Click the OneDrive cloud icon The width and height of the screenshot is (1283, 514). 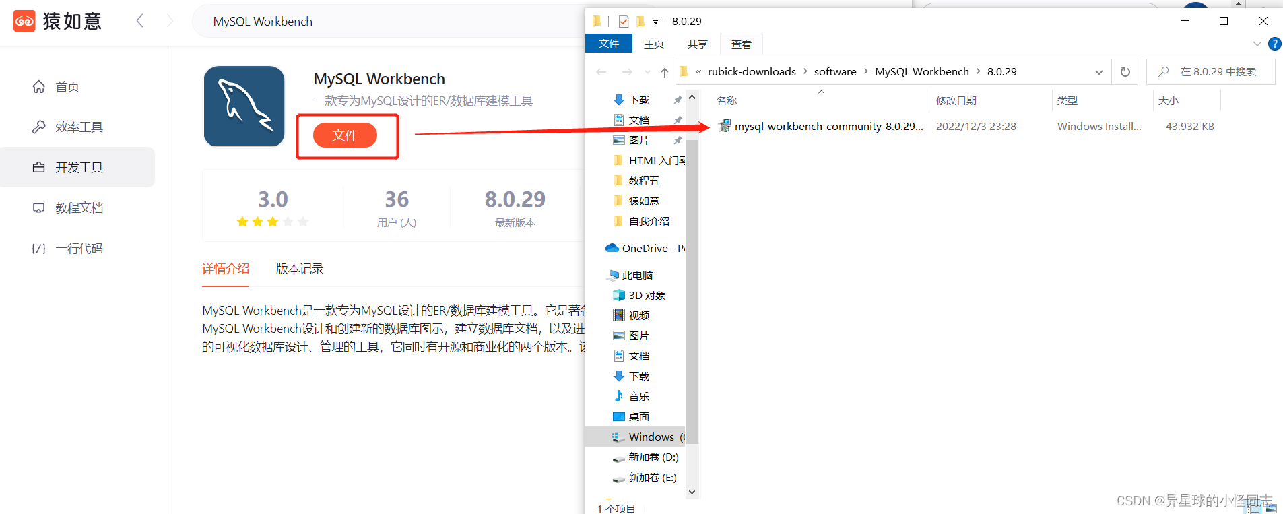[x=612, y=248]
